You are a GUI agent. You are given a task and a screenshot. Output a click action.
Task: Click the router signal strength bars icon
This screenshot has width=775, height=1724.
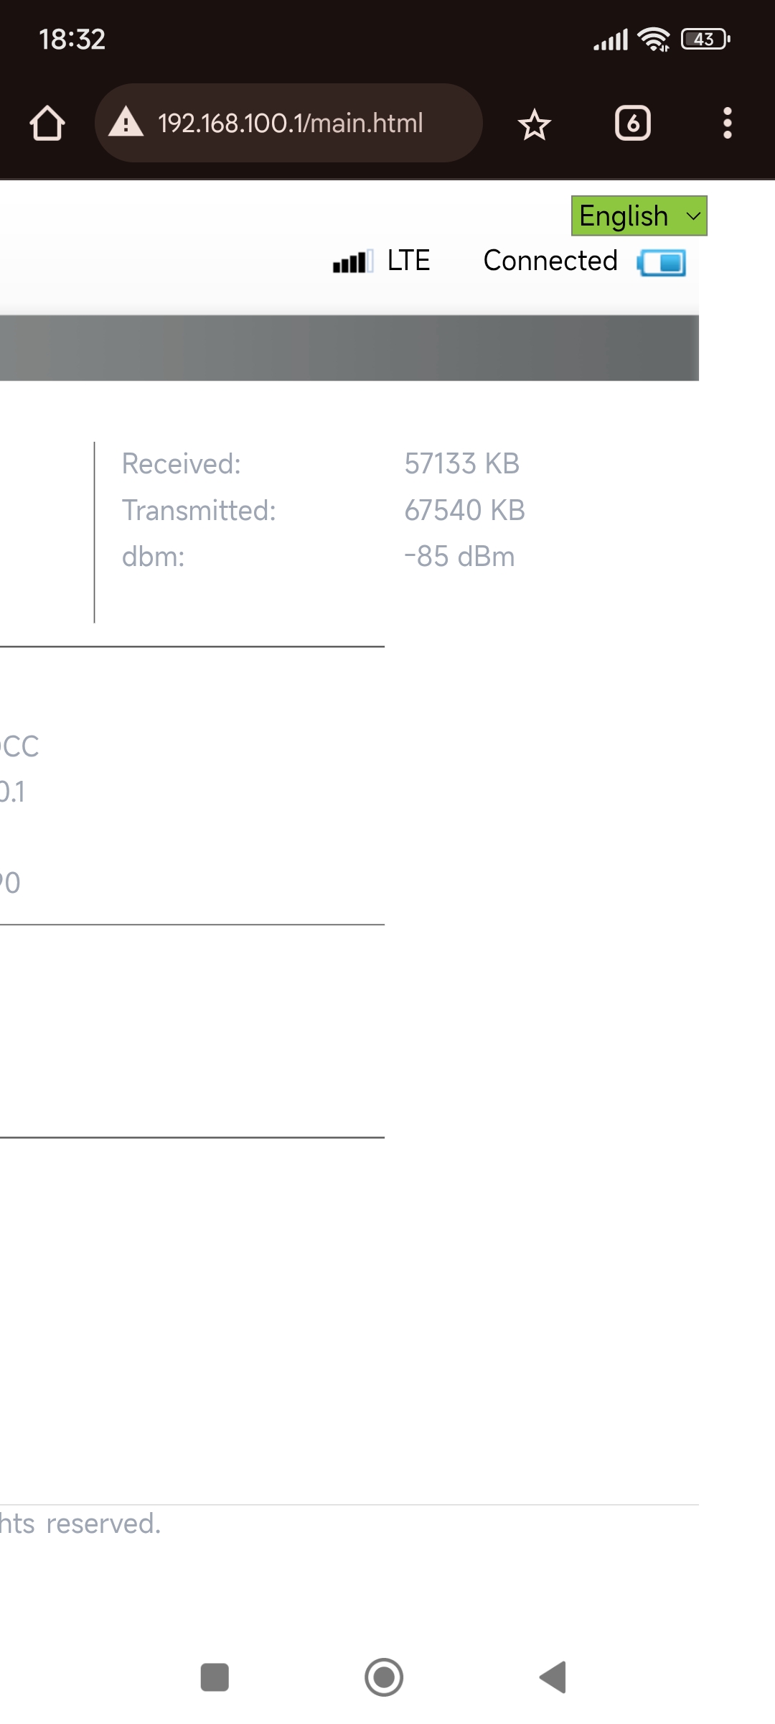[x=352, y=261]
